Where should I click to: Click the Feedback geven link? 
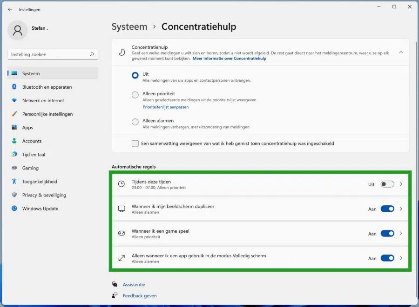click(140, 295)
